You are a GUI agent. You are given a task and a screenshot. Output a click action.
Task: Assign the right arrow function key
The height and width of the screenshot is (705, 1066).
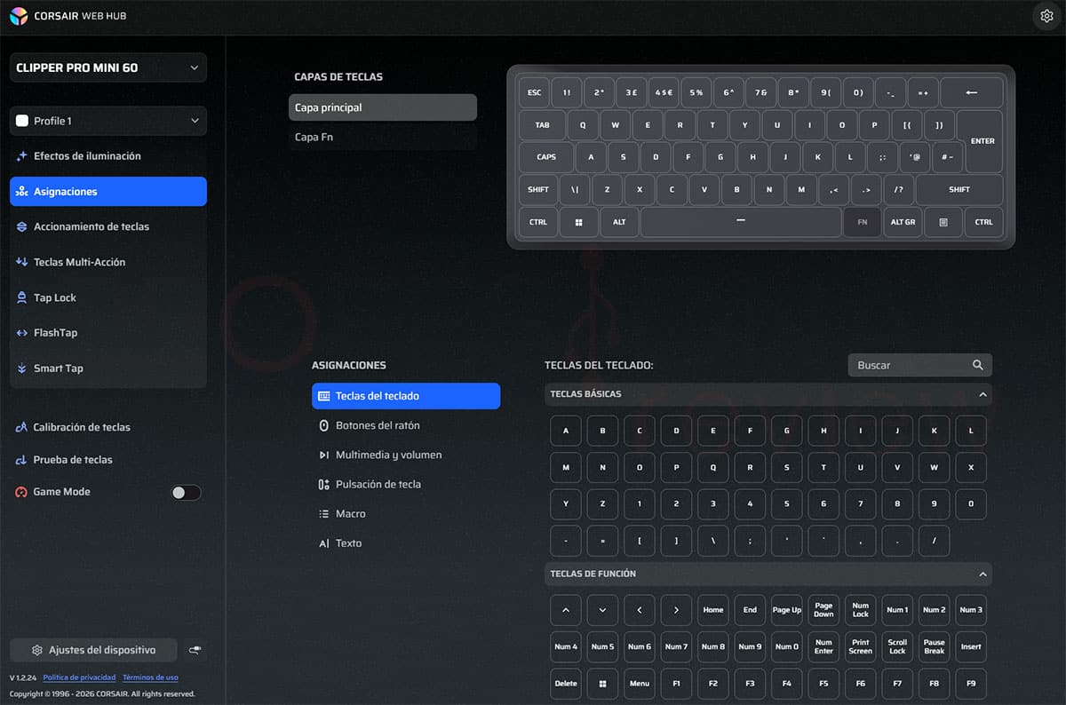[x=676, y=610]
